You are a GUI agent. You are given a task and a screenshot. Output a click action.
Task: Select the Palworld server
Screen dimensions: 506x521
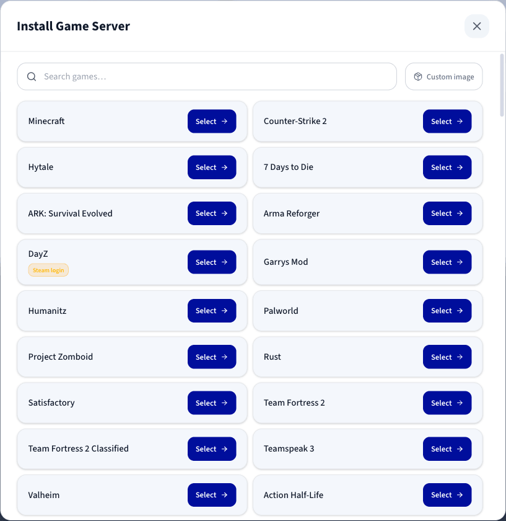[447, 311]
